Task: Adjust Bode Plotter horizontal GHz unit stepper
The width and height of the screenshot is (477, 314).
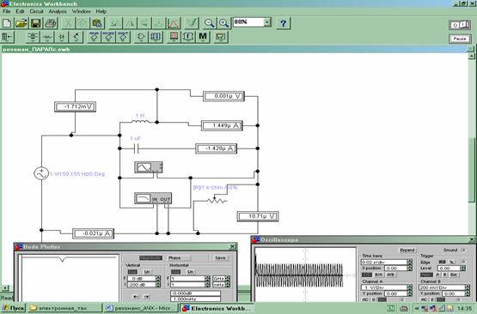Action: click(228, 278)
